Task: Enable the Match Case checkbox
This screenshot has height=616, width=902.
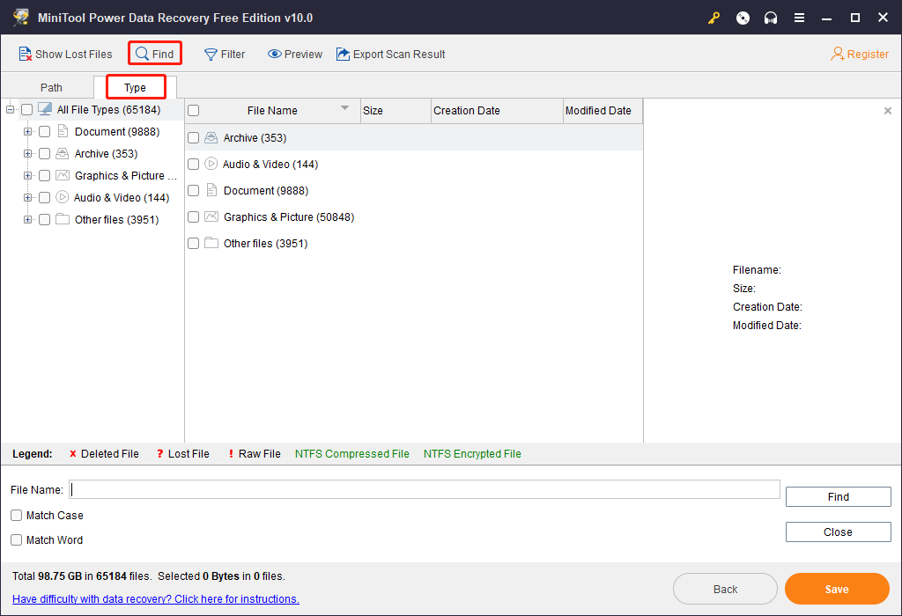Action: pos(16,516)
